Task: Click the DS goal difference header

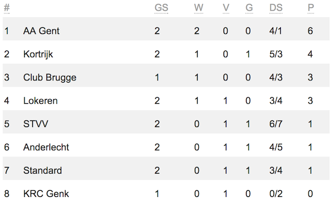Action: (x=276, y=8)
